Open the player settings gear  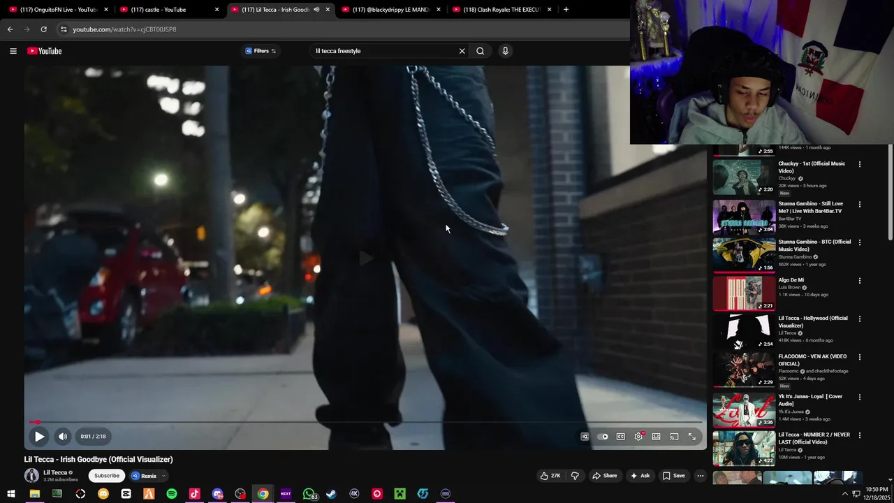(x=638, y=437)
